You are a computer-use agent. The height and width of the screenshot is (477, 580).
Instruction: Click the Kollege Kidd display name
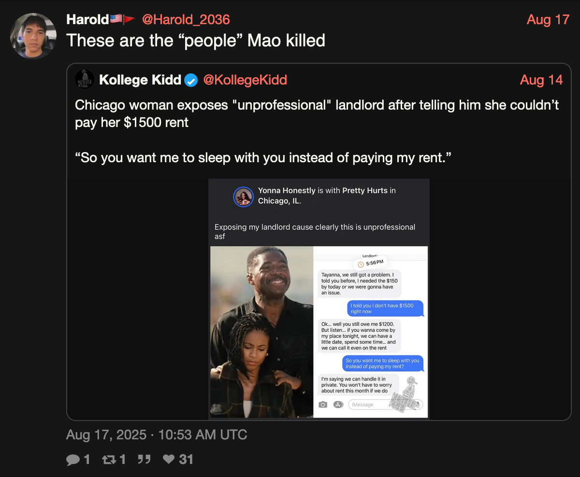click(x=140, y=80)
